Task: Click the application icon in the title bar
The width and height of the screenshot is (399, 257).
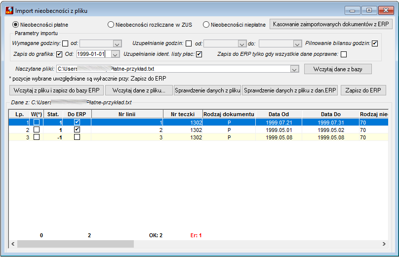Action: click(9, 10)
